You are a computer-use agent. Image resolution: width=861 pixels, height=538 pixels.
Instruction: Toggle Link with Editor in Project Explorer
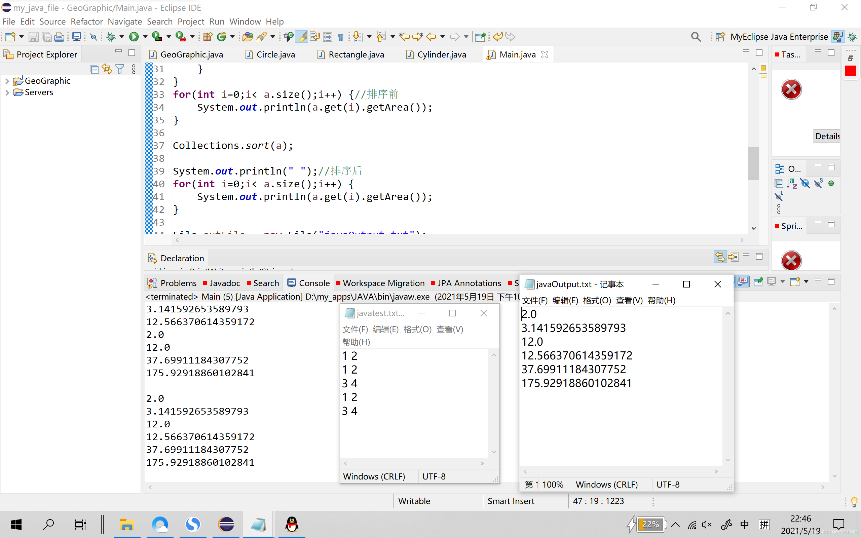point(107,69)
